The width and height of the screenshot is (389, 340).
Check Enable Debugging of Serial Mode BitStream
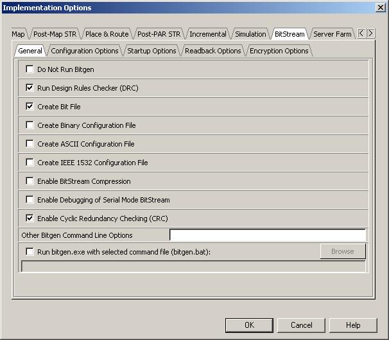click(x=30, y=199)
